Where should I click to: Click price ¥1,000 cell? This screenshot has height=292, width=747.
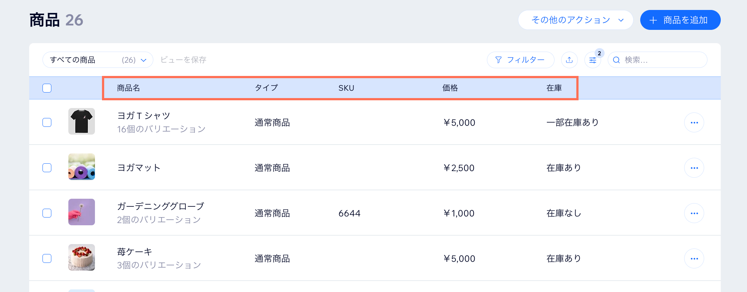click(x=459, y=213)
